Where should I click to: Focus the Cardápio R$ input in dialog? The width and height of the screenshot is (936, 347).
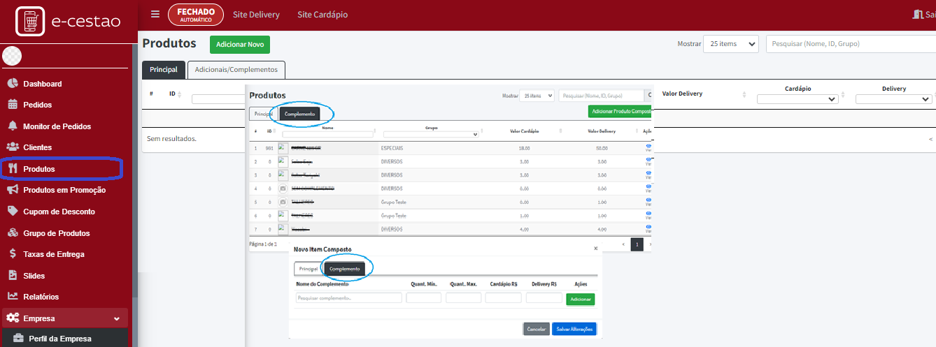504,298
